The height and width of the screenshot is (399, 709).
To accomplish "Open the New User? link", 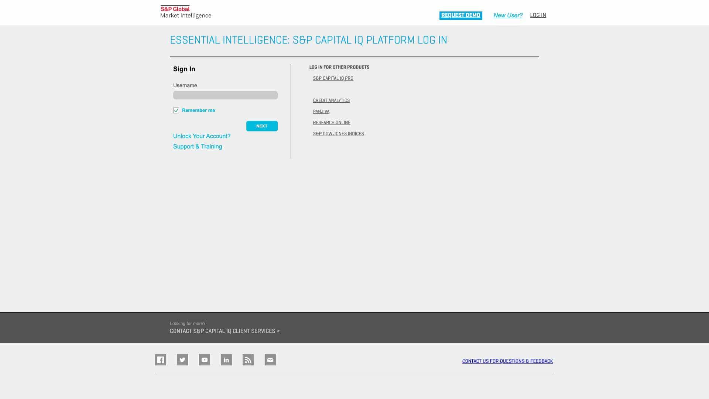I will (x=508, y=15).
